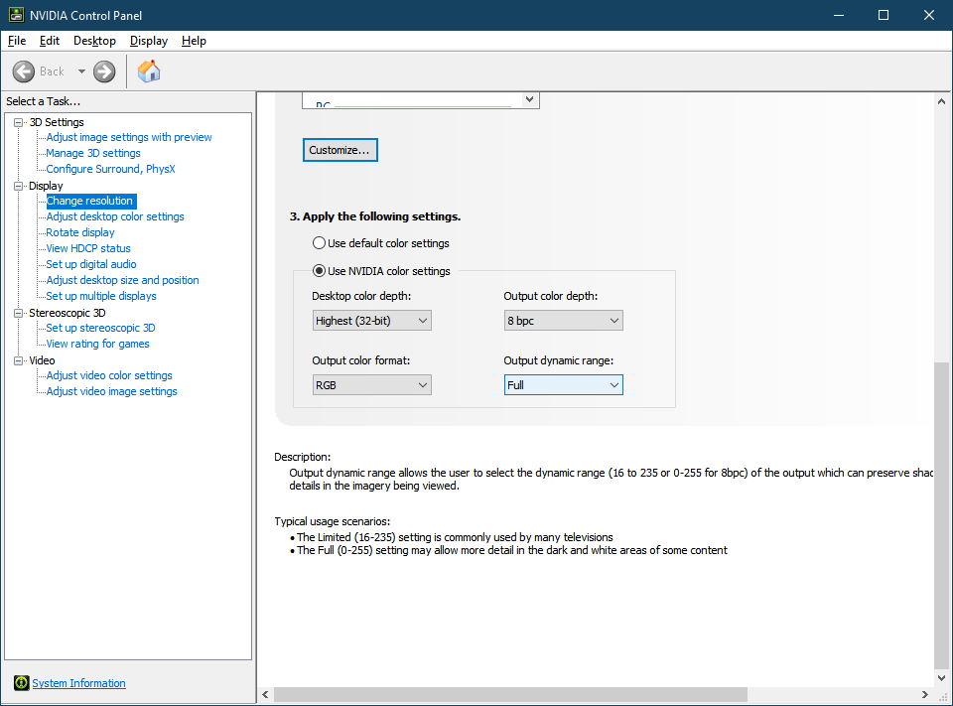Image resolution: width=953 pixels, height=706 pixels.
Task: Open Configure Surround, PhysX
Action: pyautogui.click(x=110, y=169)
